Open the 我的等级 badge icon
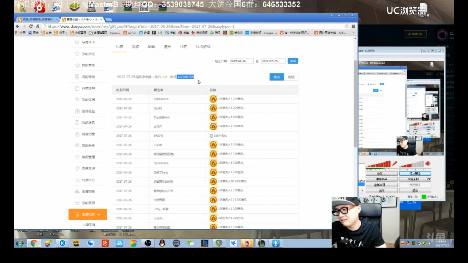The height and width of the screenshot is (263, 468). pyautogui.click(x=77, y=77)
